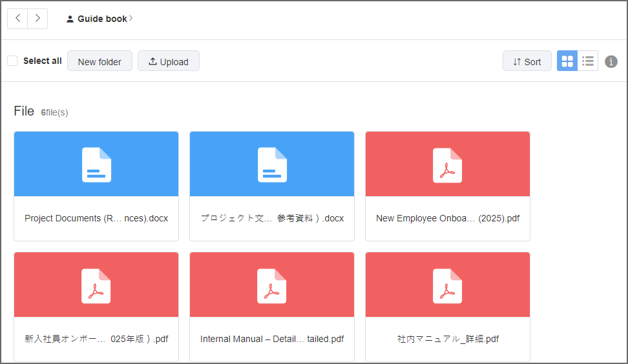Click the Internal Manual PDF icon
This screenshot has width=628, height=364.
[x=272, y=285]
